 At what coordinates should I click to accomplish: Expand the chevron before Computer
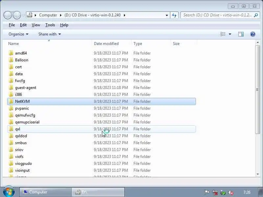tap(36, 15)
